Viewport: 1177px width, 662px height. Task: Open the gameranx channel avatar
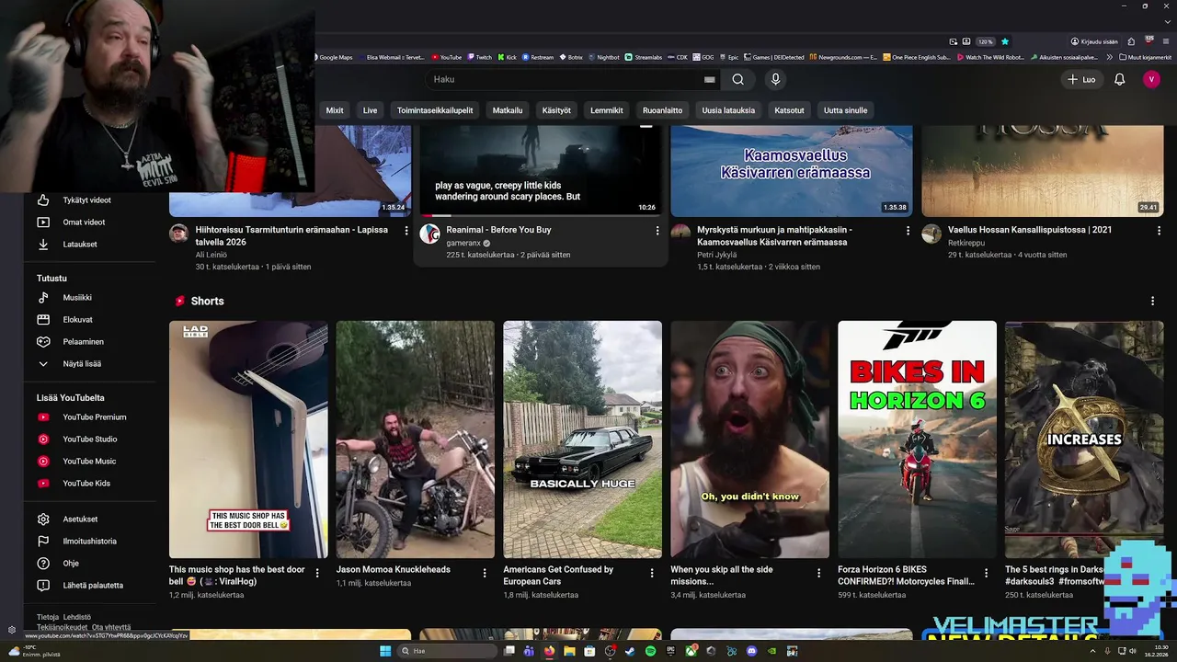[x=430, y=234]
